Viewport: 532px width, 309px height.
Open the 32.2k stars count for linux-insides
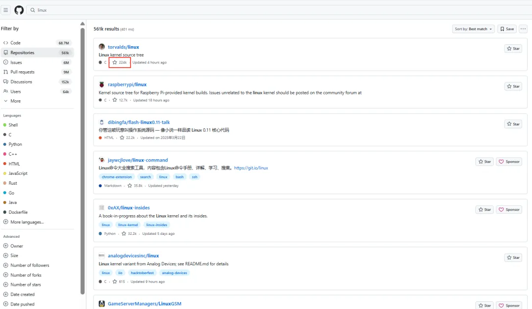tap(129, 234)
